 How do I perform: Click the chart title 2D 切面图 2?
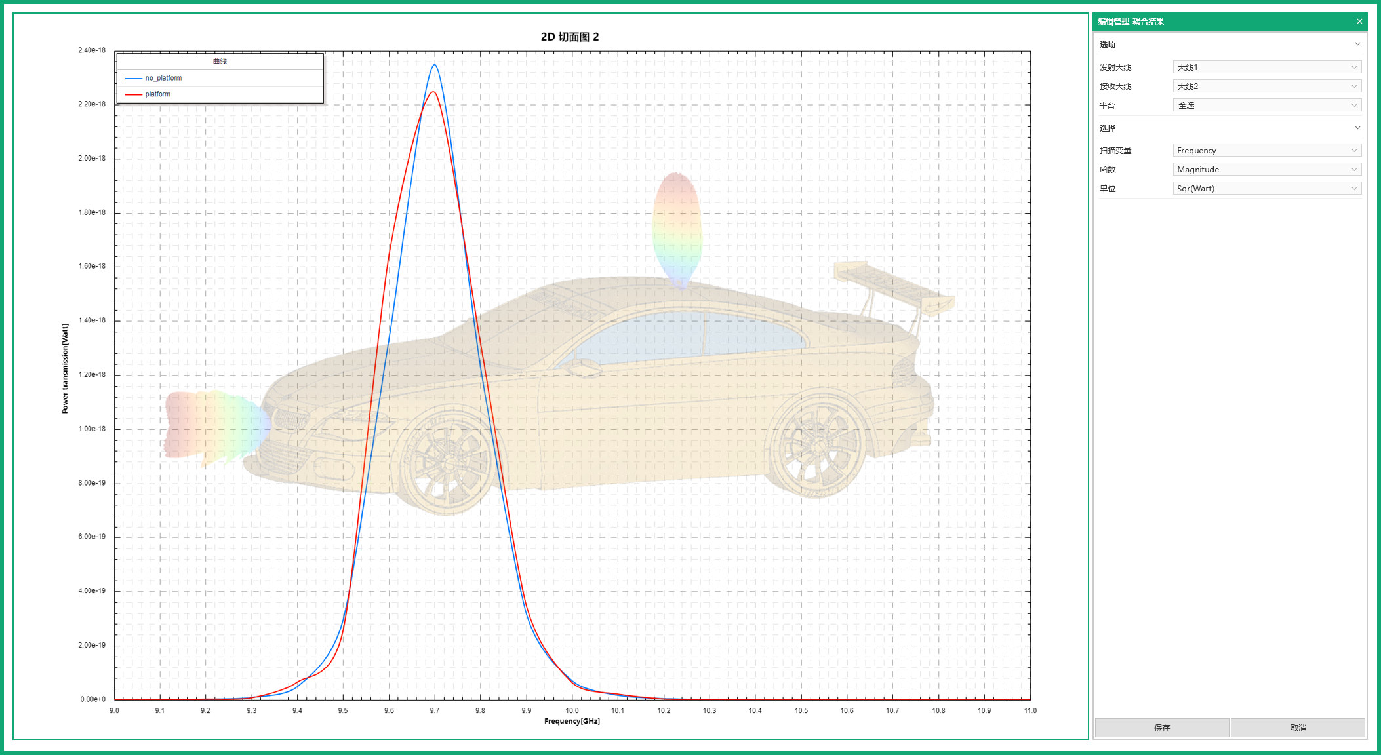569,37
